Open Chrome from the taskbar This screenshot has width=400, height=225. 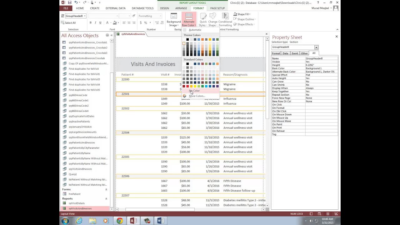pos(120,221)
